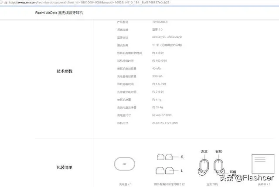Click the HFP/A2DP/HSP/AVRCP protocol value
This screenshot has width=279, height=187.
167,37
